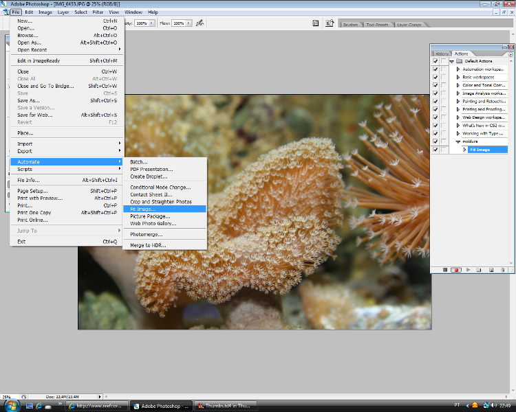Screen dimensions: 516x412
Task: Toggle the moldura action checkbox
Action: [435, 141]
